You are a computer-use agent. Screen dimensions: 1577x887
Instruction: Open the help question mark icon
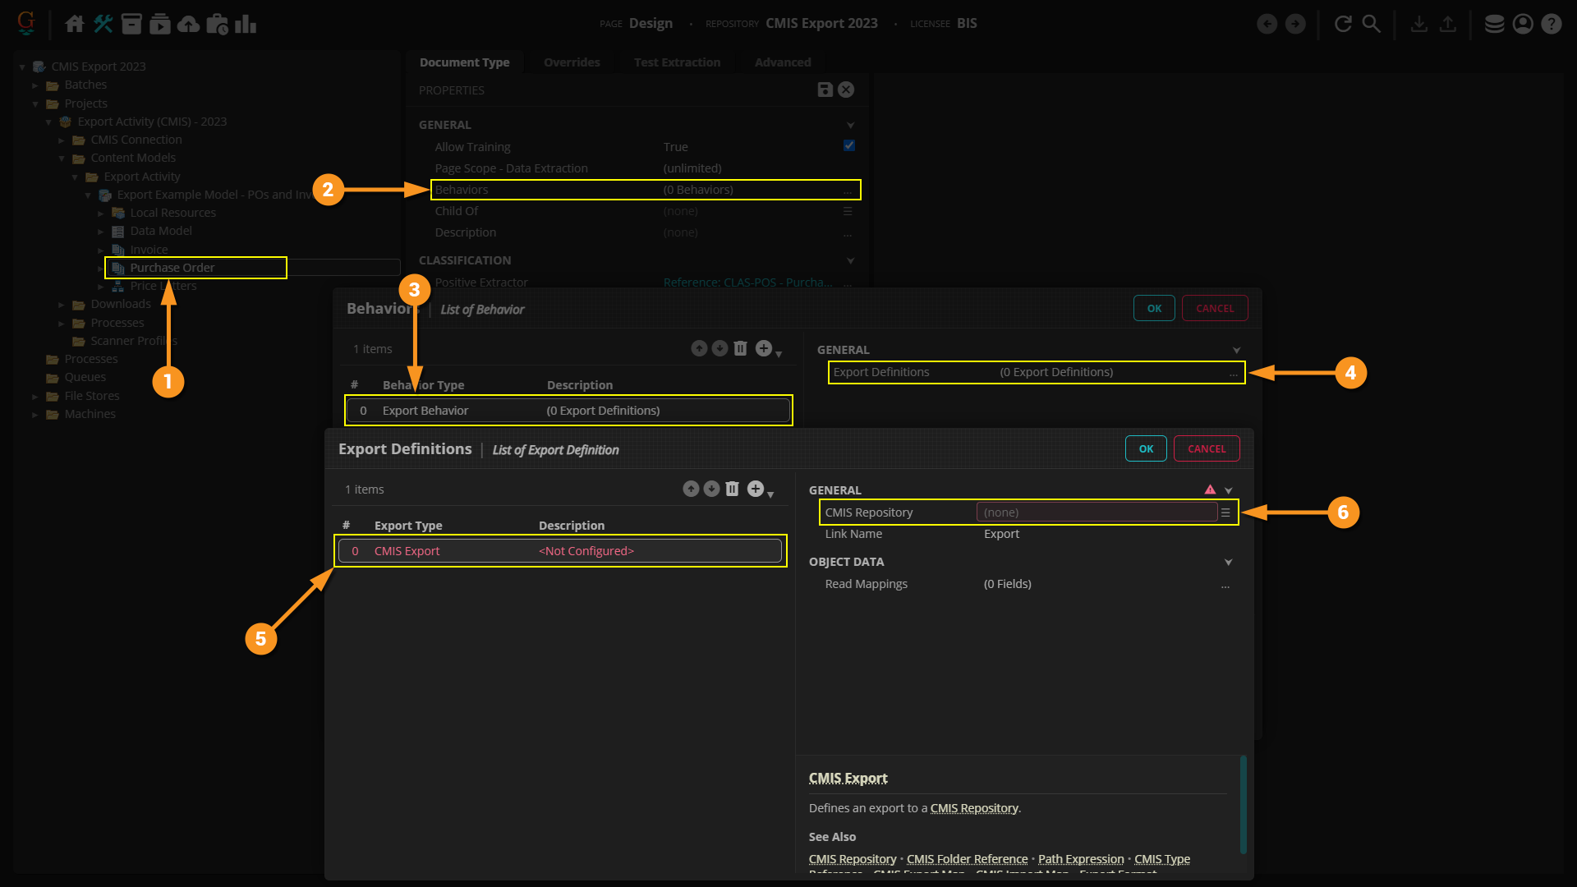[1551, 24]
